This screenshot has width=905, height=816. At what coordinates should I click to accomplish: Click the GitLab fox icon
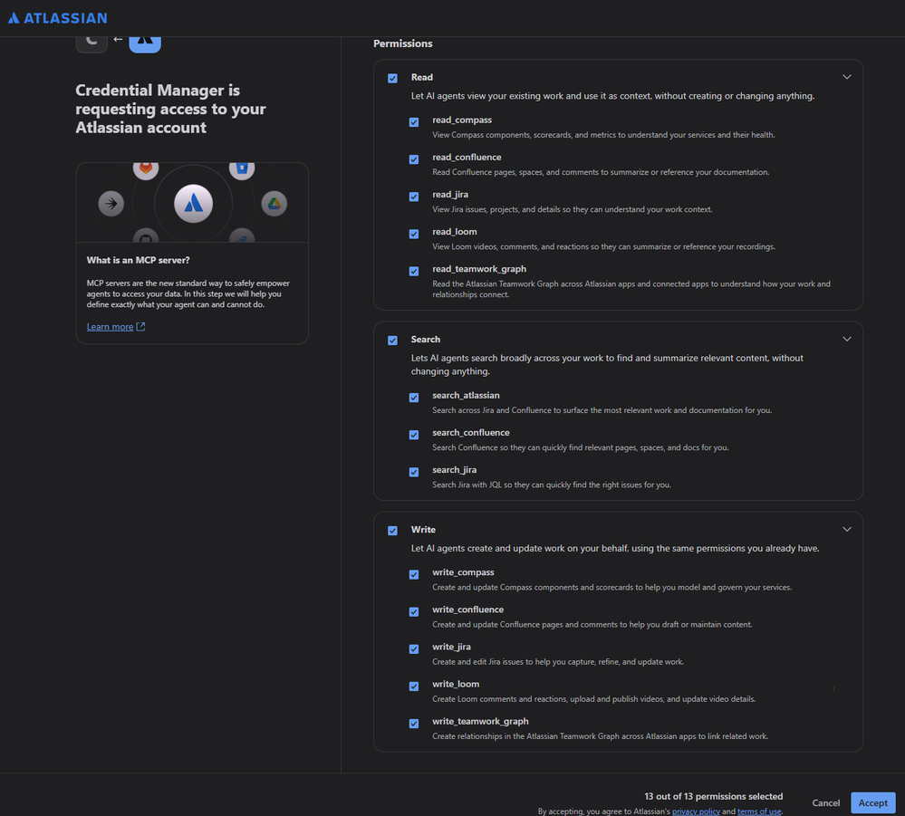[x=146, y=169]
